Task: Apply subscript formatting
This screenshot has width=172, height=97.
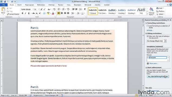Action: pyautogui.click(x=37, y=13)
